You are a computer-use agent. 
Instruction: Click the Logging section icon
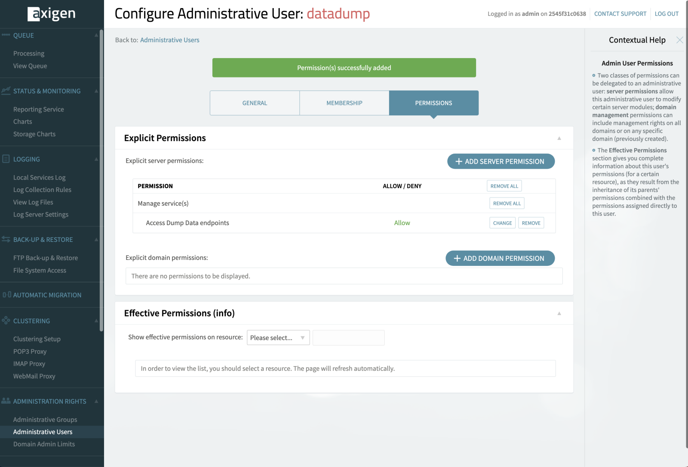tap(6, 159)
